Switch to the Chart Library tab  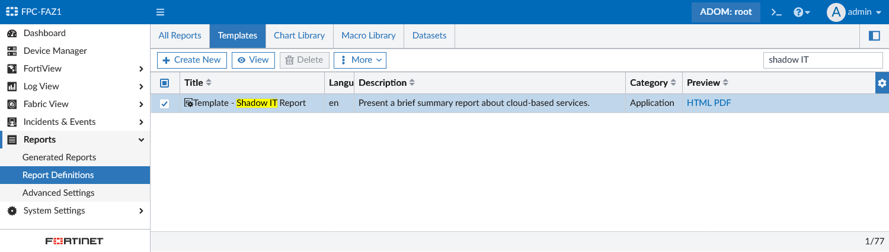point(299,35)
